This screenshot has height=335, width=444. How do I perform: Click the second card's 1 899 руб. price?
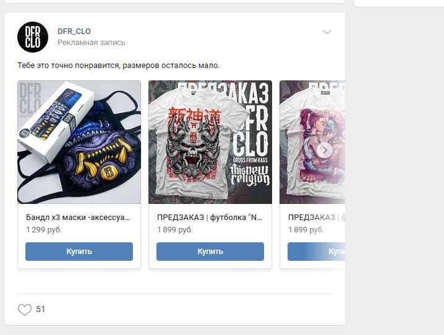point(175,229)
